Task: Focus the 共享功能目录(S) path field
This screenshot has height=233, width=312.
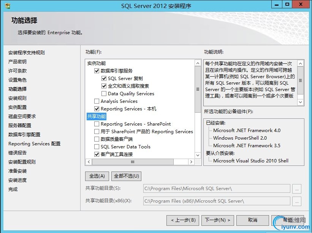Action: point(217,189)
